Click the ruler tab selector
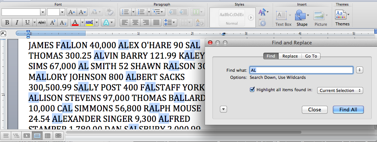Screen dimensions: 377x142 3,34
